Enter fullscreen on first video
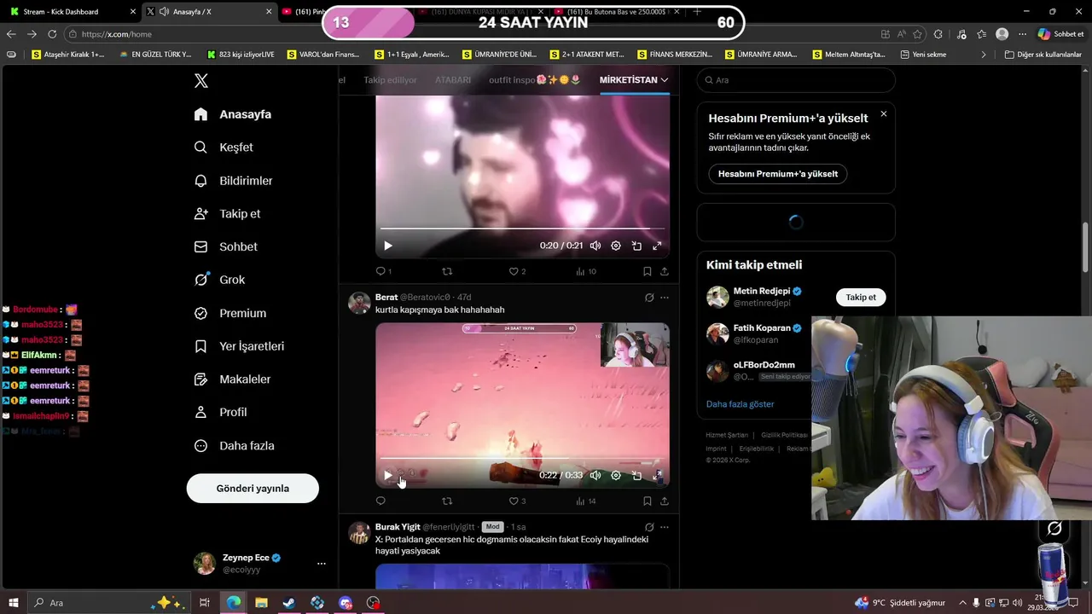This screenshot has width=1092, height=614. tap(657, 246)
